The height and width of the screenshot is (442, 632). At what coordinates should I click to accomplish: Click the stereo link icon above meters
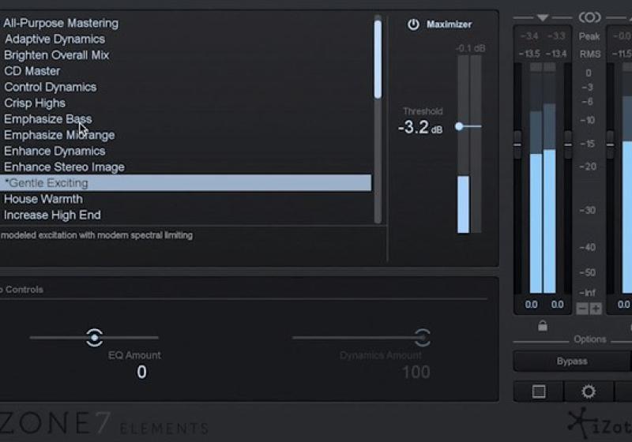[x=589, y=17]
